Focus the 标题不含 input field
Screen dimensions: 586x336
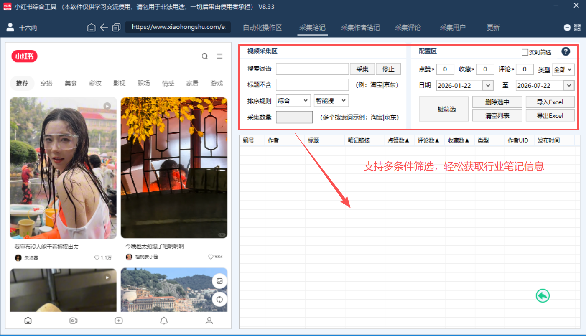312,85
